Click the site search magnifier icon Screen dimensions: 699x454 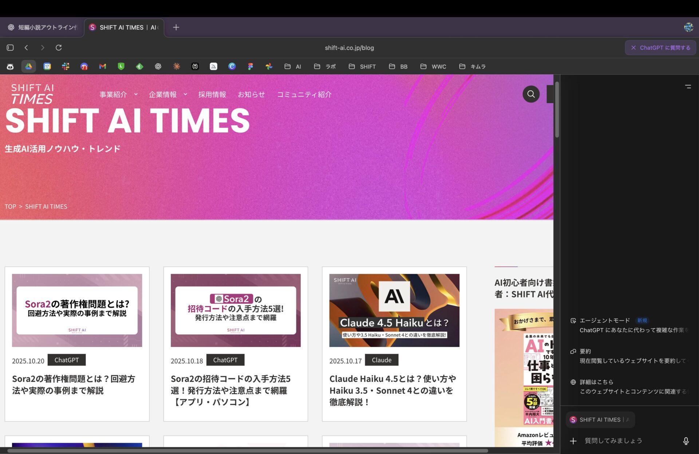[531, 94]
